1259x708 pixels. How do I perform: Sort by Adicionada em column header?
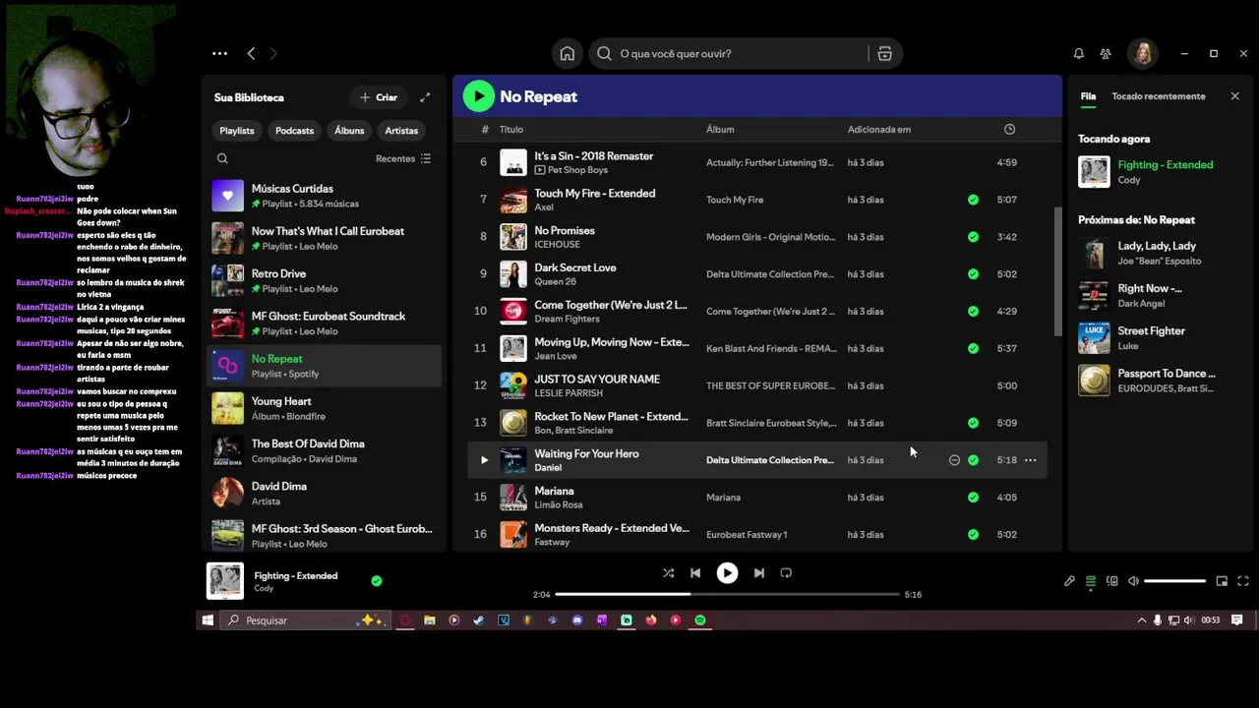(x=879, y=129)
